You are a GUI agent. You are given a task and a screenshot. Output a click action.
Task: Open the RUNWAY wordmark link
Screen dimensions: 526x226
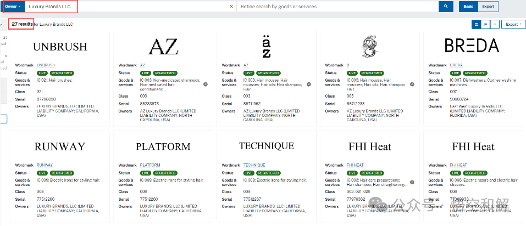pyautogui.click(x=45, y=165)
